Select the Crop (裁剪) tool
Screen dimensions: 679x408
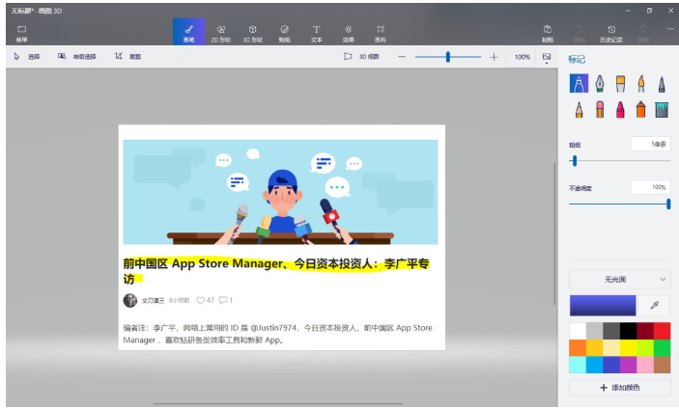coord(128,57)
